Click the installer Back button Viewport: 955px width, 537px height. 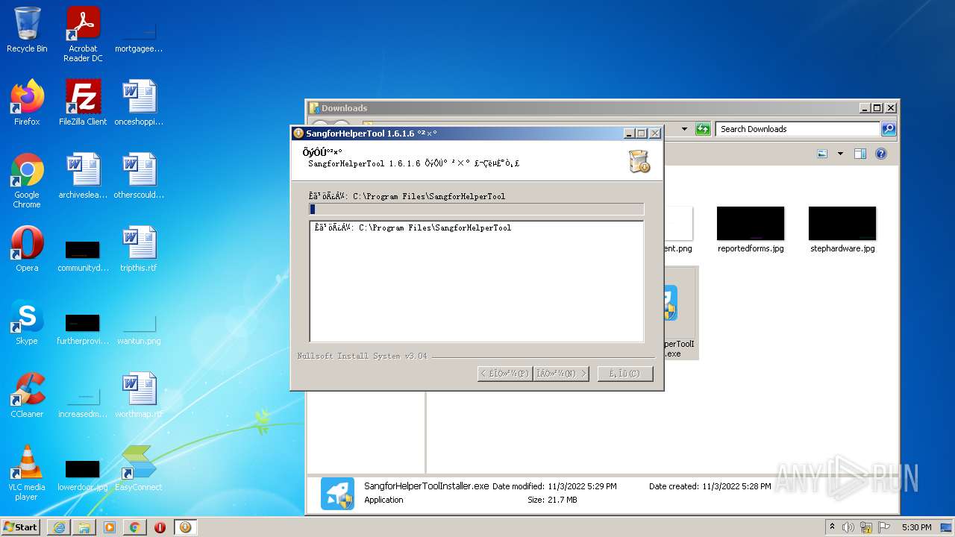[505, 373]
